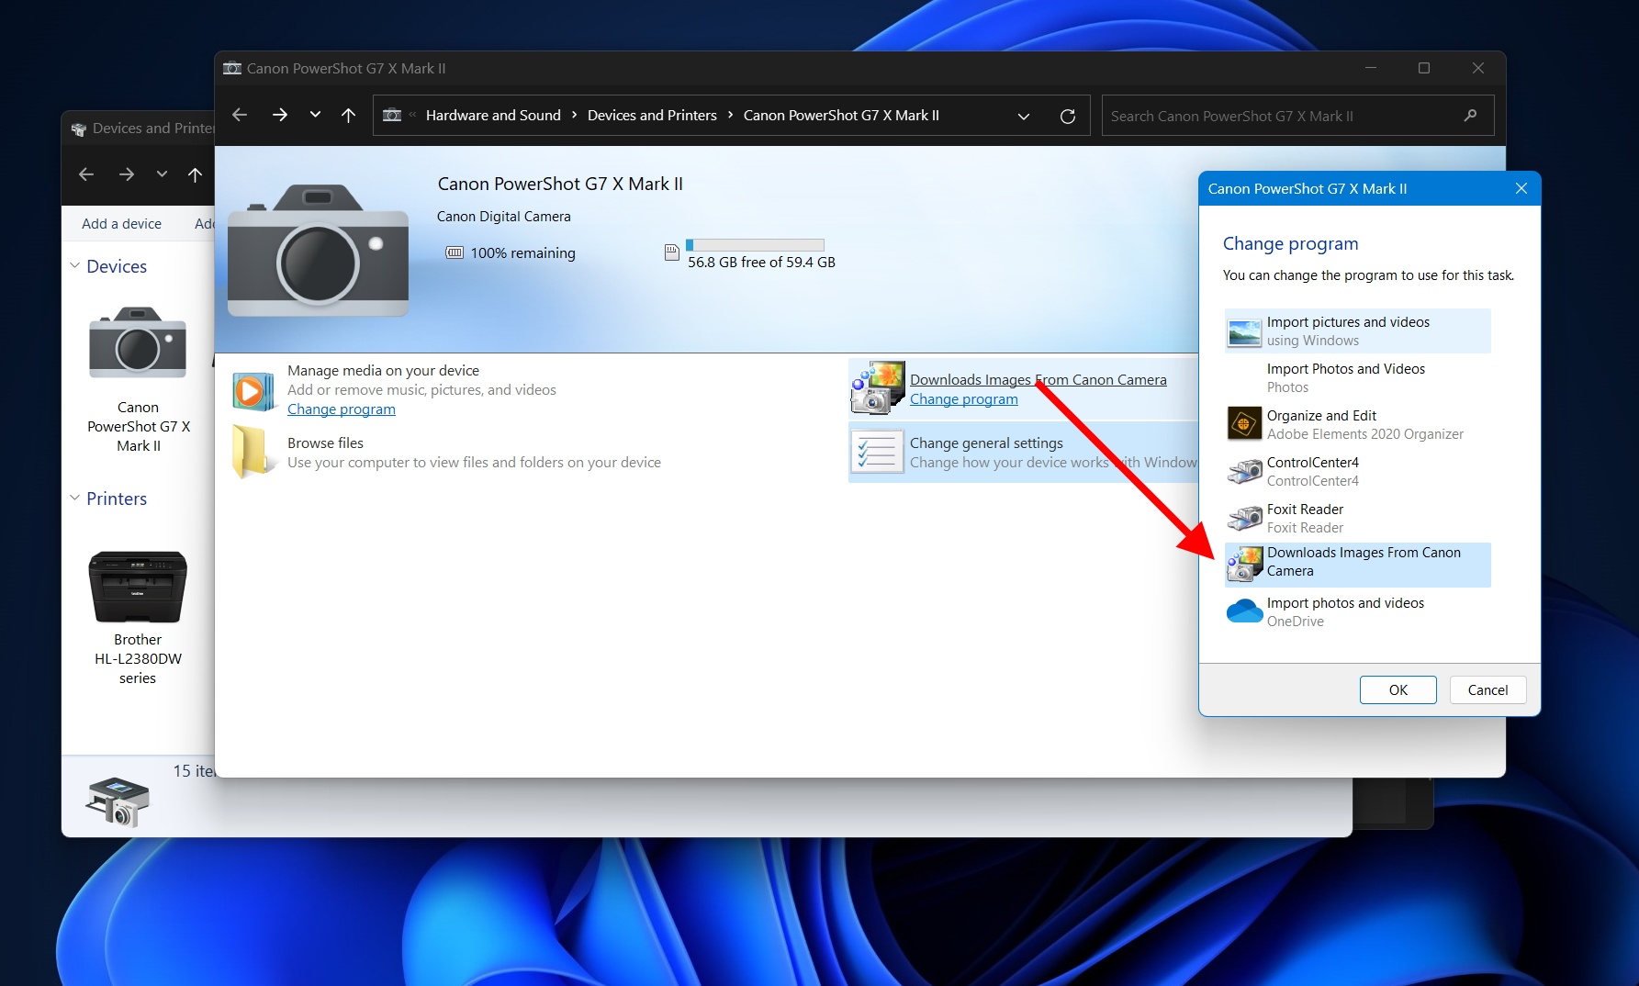This screenshot has height=986, width=1639.
Task: Click the Downloads Images From Canon Camera icon in main window
Action: (x=878, y=387)
